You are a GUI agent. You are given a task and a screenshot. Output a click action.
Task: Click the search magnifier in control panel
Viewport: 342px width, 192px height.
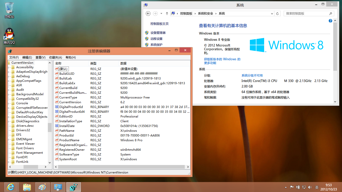point(331,13)
